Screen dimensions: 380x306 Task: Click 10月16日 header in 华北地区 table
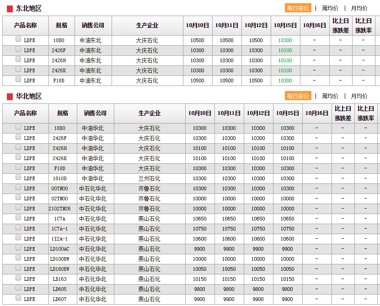317,113
